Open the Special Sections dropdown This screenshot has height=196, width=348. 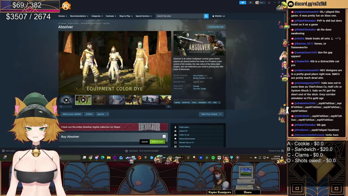[144, 16]
